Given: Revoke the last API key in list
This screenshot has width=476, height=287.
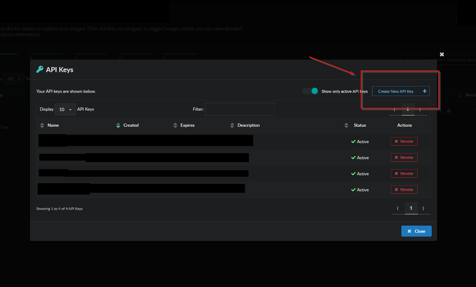Looking at the screenshot, I should pos(404,190).
